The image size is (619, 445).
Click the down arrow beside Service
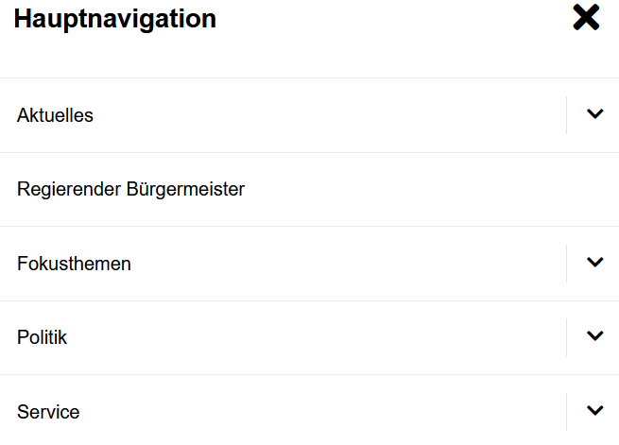tap(594, 410)
